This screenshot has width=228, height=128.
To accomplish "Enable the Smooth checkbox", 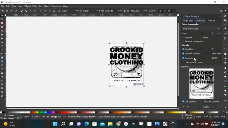I will point(183,37).
